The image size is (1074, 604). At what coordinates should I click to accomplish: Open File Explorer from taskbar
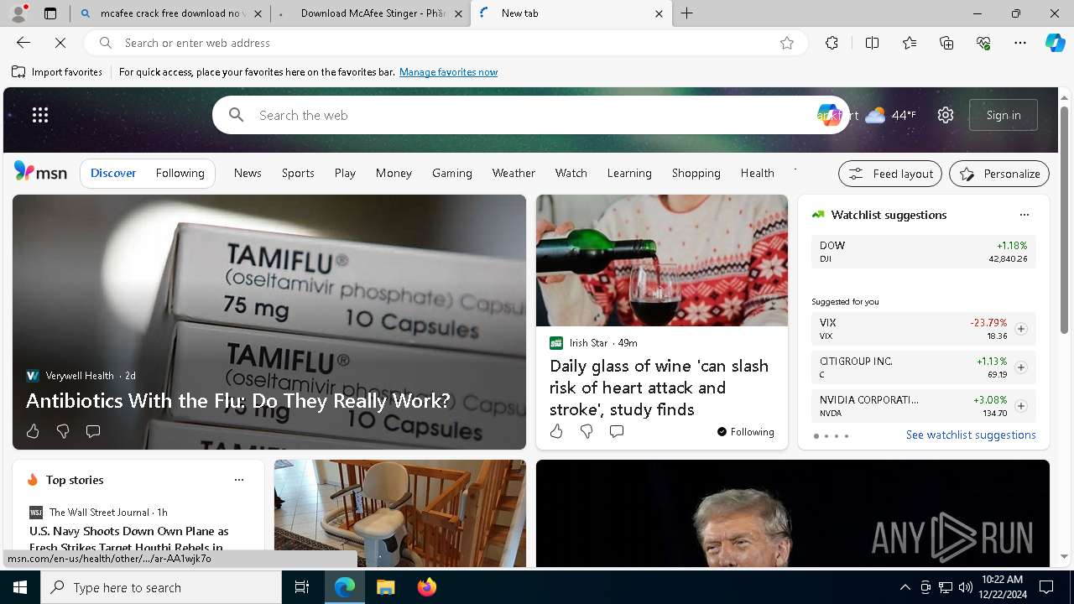pyautogui.click(x=385, y=587)
